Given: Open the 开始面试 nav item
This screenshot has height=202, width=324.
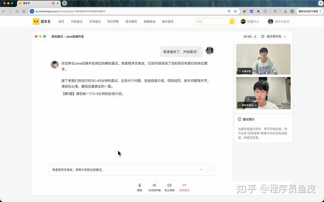Looking at the screenshot, I should coord(76,22).
